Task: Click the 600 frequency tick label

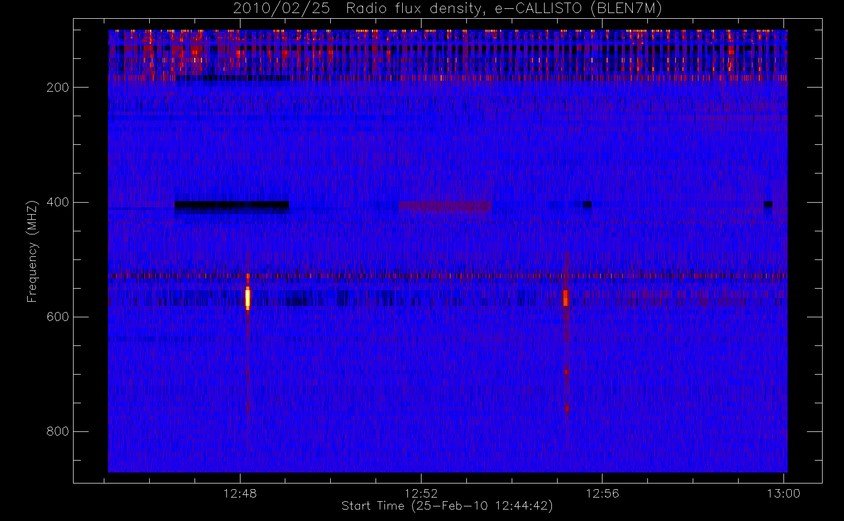Action: (x=57, y=317)
